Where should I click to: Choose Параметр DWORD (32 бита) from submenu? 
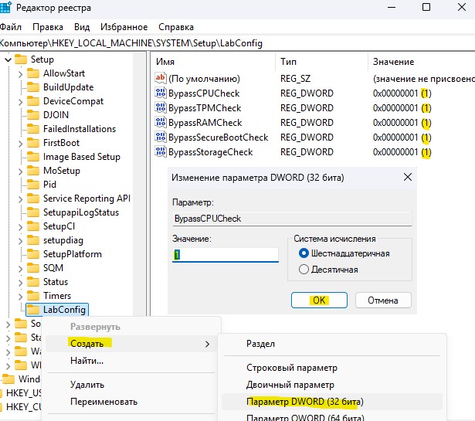332,402
